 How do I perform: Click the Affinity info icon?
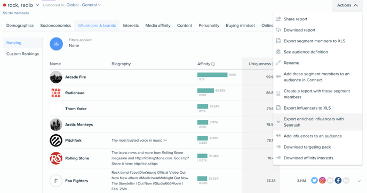click(213, 64)
